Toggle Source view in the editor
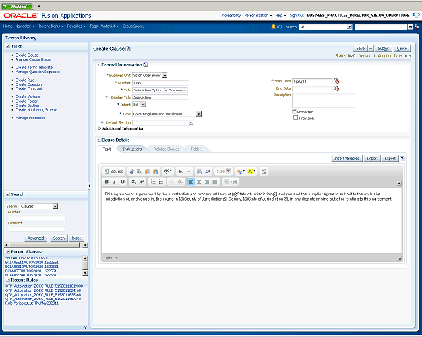This screenshot has width=422, height=337. click(114, 171)
